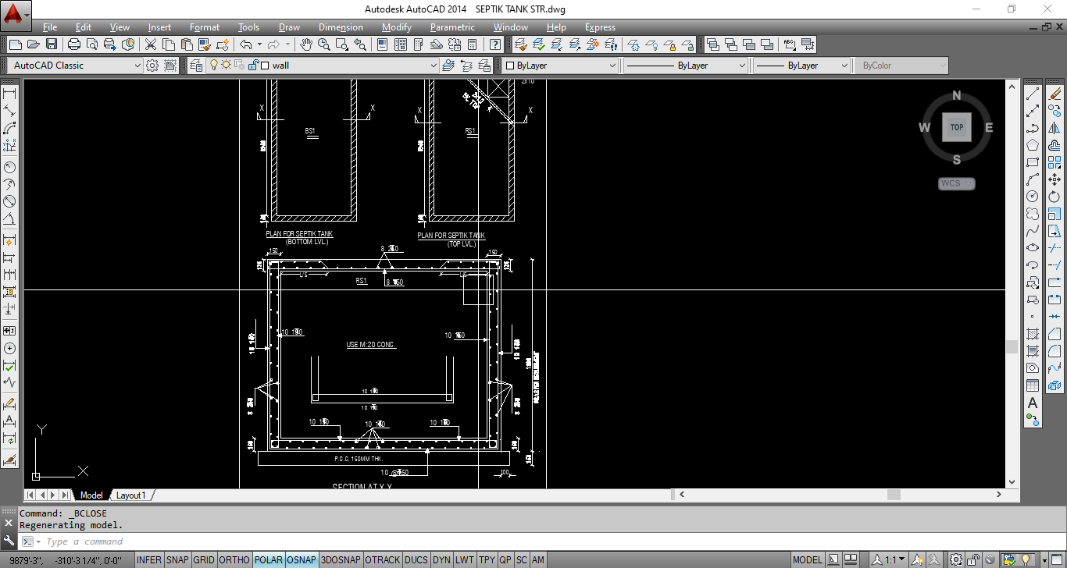Open the Dimension menu
This screenshot has width=1067, height=568.
[x=341, y=27]
